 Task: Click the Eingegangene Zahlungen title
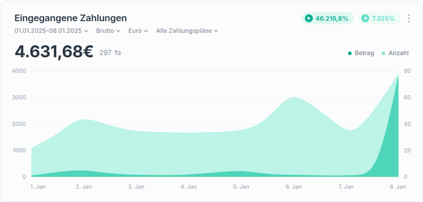click(70, 18)
